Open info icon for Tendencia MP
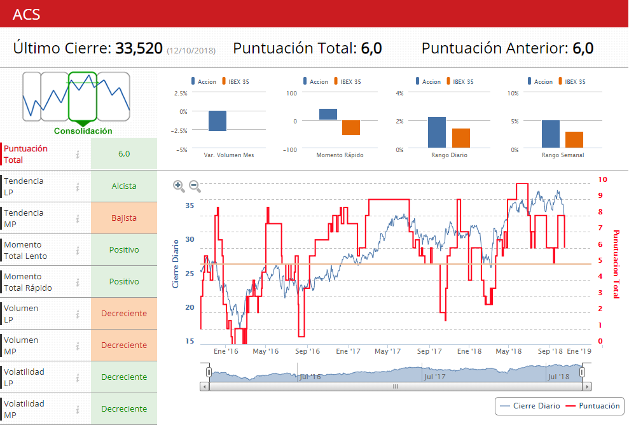The width and height of the screenshot is (629, 425). point(78,218)
